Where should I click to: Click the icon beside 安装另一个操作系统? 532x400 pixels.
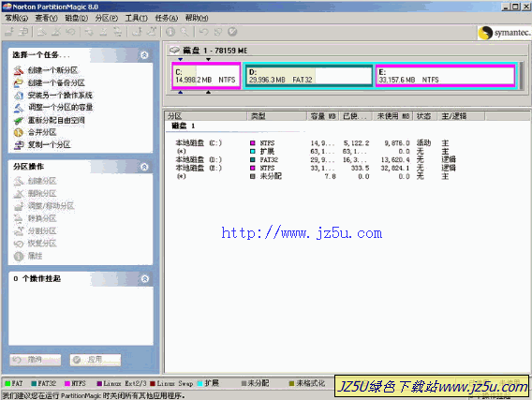[x=19, y=96]
